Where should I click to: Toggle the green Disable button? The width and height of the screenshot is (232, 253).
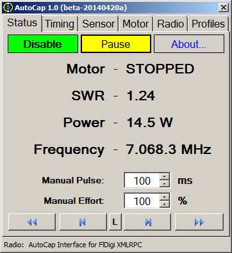pyautogui.click(x=43, y=44)
